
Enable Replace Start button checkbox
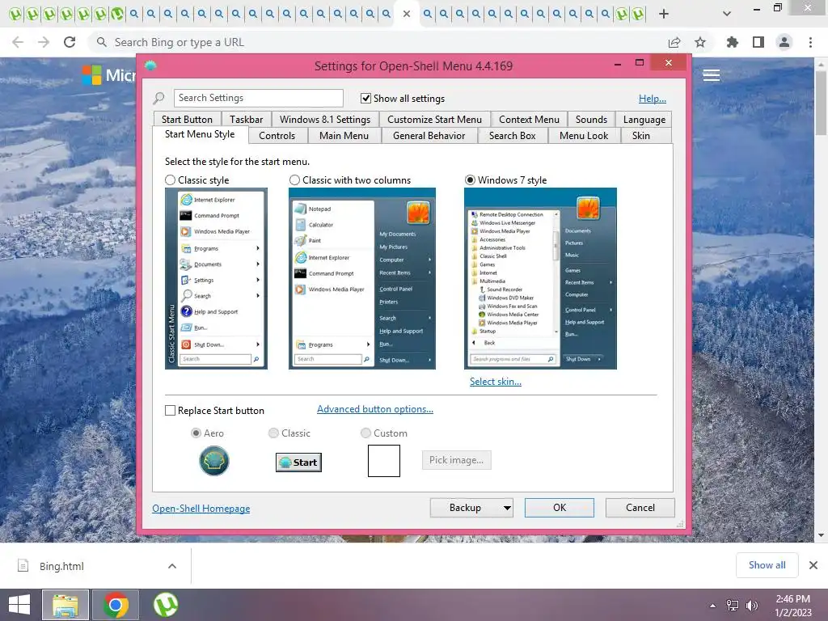[x=170, y=410]
